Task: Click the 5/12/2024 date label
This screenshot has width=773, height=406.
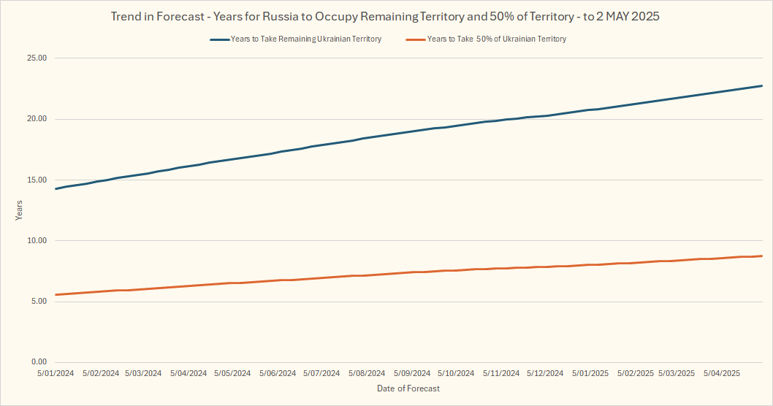Action: pyautogui.click(x=545, y=373)
